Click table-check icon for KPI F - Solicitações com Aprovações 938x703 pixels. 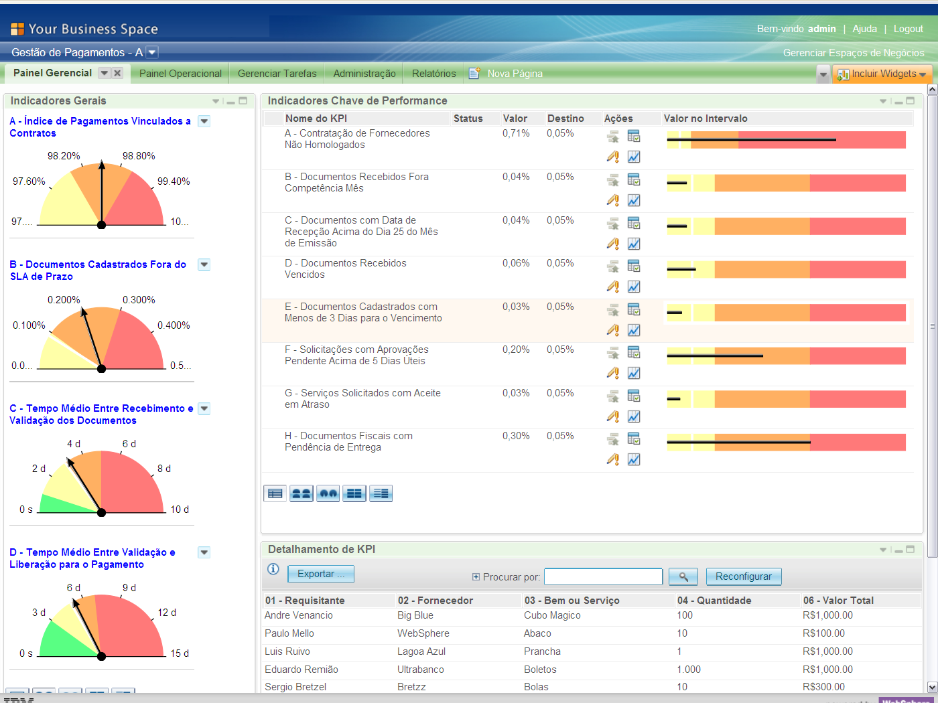[634, 352]
